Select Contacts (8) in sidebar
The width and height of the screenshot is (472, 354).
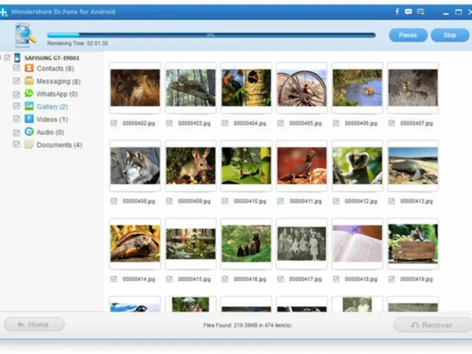pos(55,68)
